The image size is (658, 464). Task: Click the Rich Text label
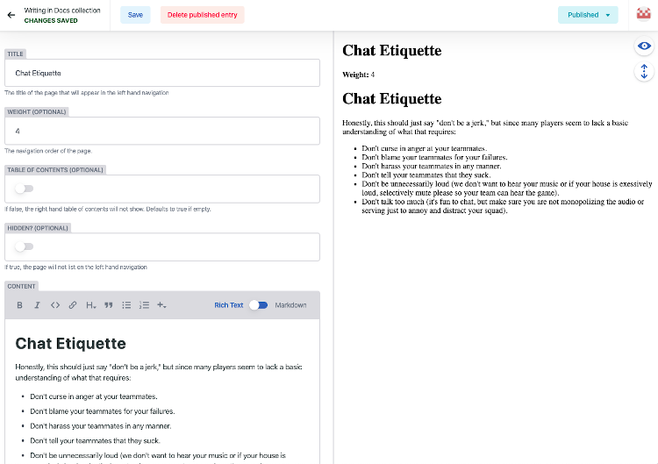coord(229,305)
